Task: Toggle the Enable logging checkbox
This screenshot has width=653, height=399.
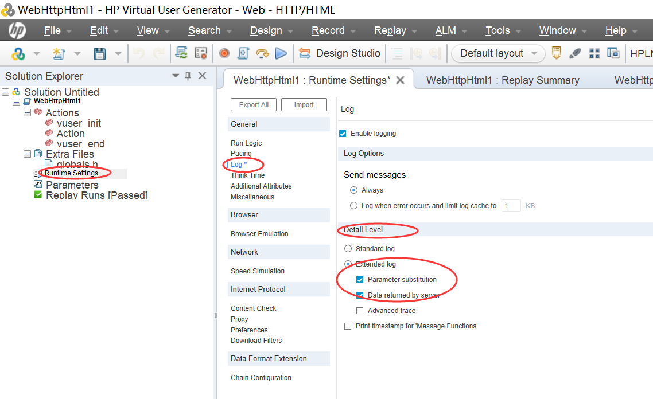Action: tap(343, 134)
